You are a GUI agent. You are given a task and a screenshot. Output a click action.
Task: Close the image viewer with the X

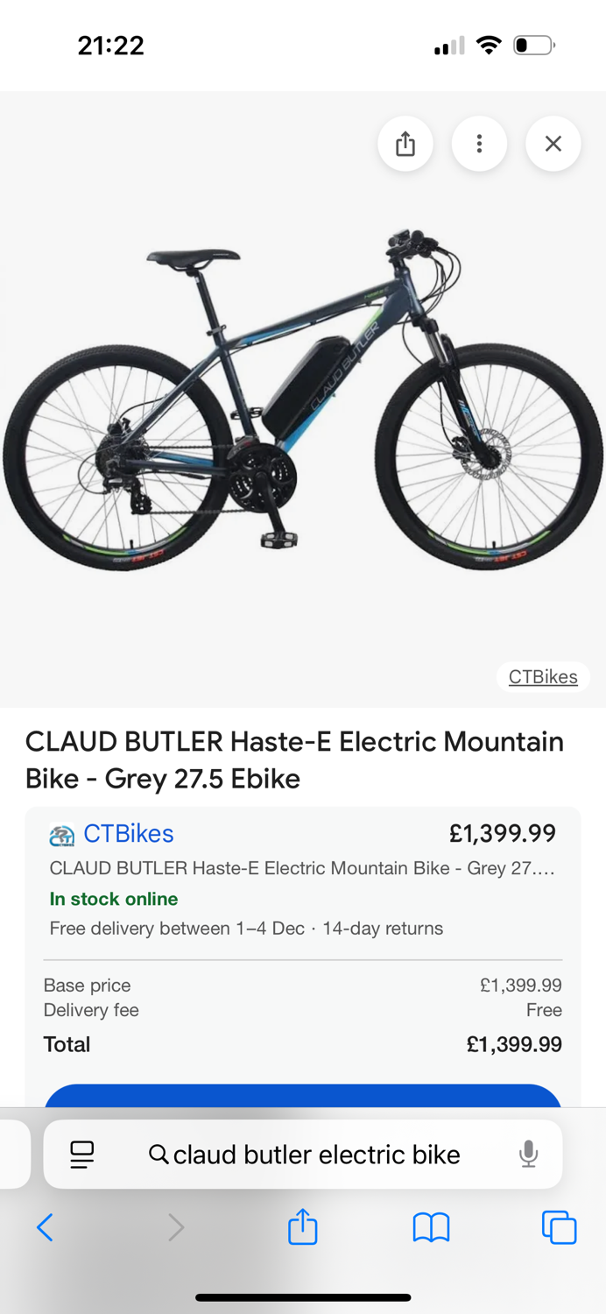pyautogui.click(x=553, y=144)
